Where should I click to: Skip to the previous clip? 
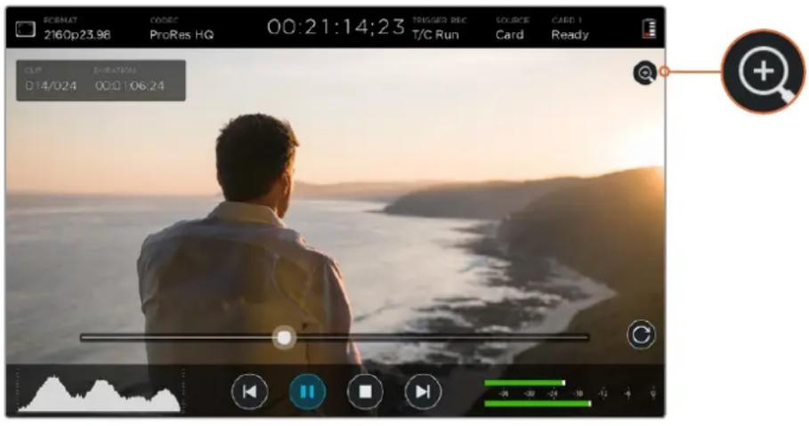(250, 392)
